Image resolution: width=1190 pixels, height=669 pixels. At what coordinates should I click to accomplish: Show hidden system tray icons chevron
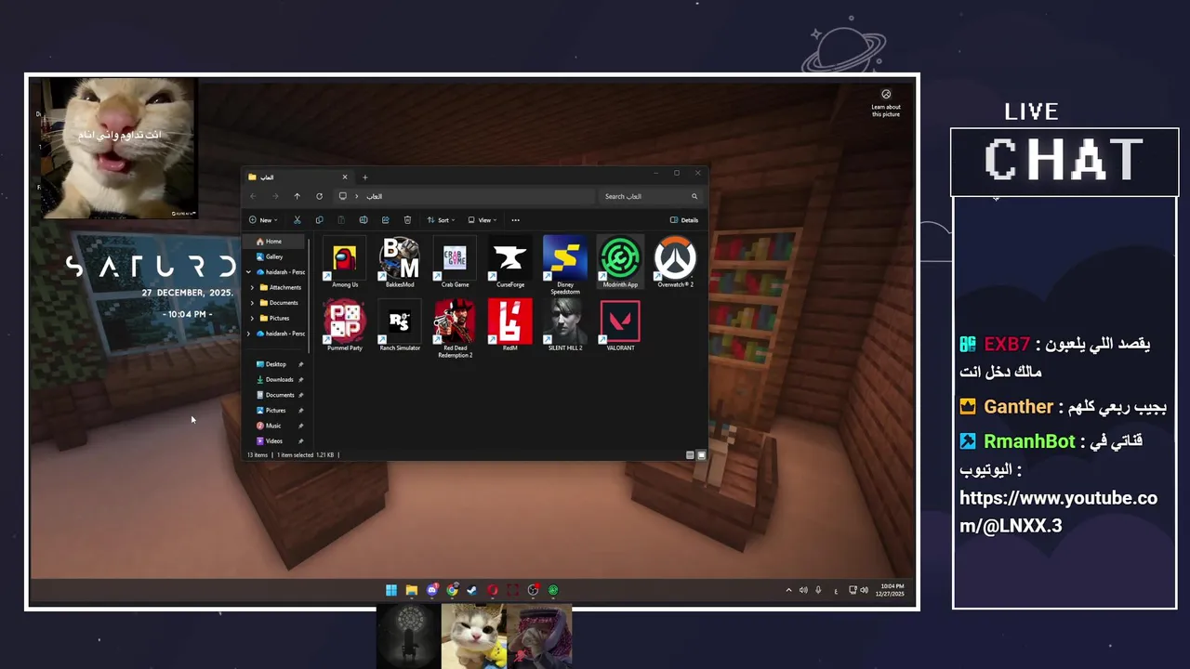[x=789, y=590]
